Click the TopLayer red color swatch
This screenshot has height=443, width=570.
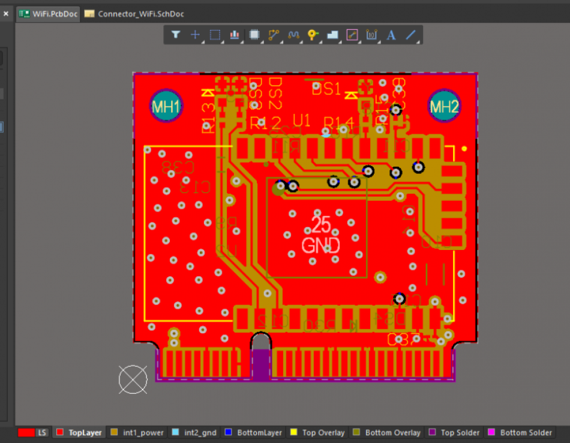point(60,432)
